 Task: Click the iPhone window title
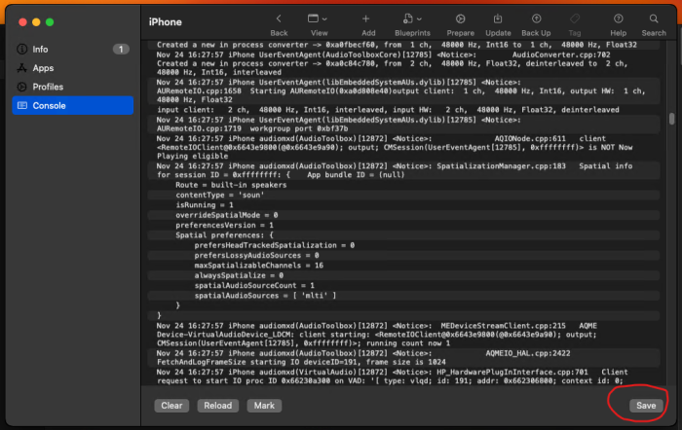click(166, 22)
